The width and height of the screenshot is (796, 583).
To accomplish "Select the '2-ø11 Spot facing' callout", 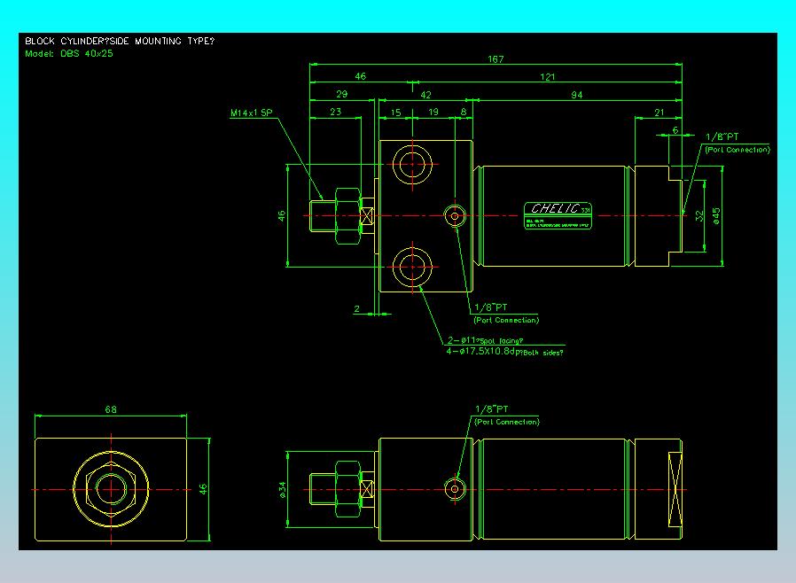I will pyautogui.click(x=484, y=340).
